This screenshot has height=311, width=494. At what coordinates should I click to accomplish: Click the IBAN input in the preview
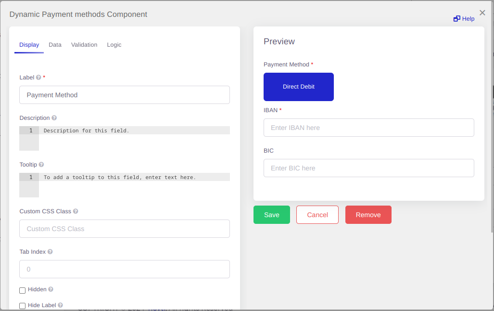(368, 128)
